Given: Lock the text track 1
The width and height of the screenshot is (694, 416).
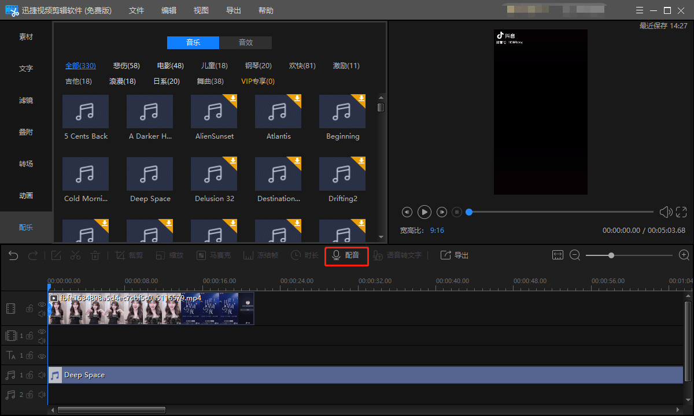Looking at the screenshot, I should pyautogui.click(x=29, y=356).
